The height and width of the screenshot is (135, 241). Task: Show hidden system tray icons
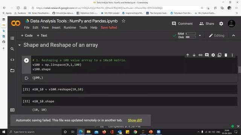198,132
